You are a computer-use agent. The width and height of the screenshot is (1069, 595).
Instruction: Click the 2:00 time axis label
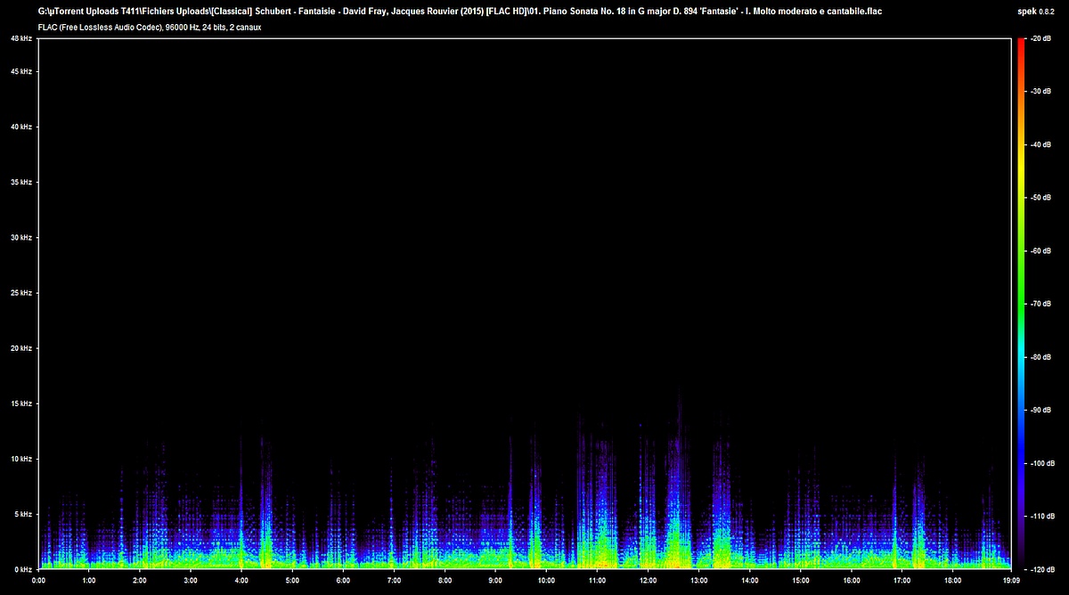click(x=140, y=581)
